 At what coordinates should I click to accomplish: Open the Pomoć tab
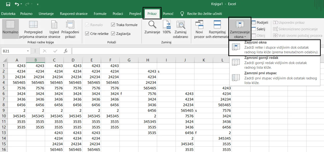point(168,14)
